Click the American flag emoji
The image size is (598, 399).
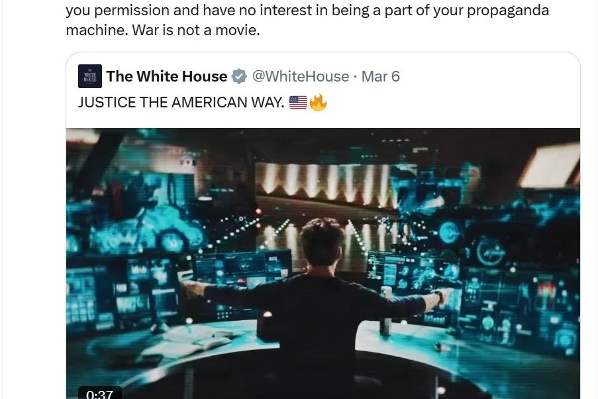click(298, 102)
